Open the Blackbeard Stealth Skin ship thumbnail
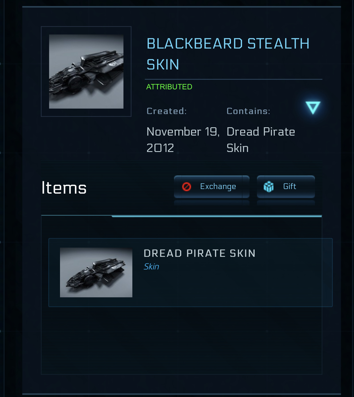Image resolution: width=354 pixels, height=397 pixels. (x=86, y=72)
